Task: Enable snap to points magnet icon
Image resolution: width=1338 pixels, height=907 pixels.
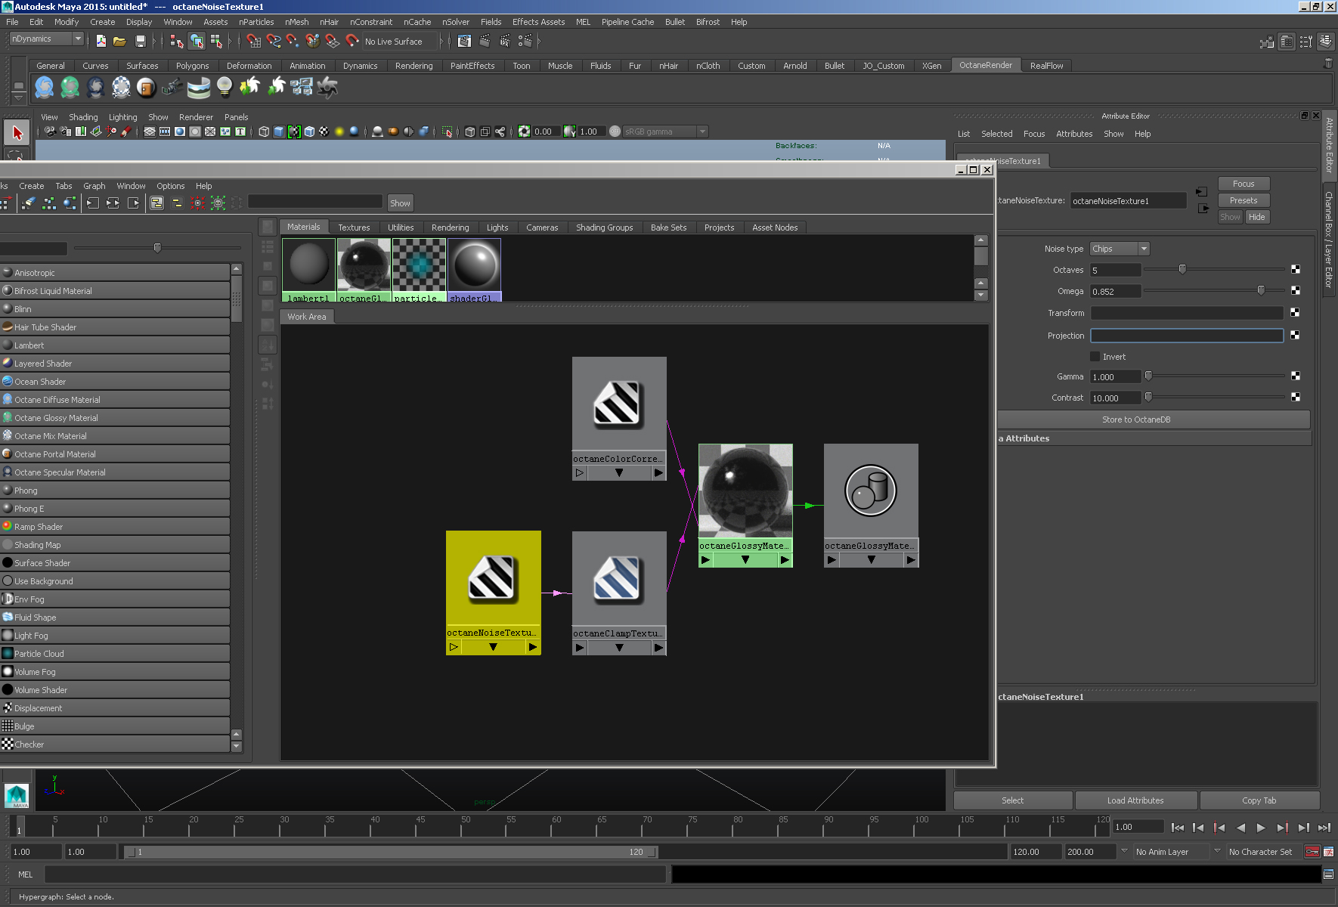Action: pos(293,41)
